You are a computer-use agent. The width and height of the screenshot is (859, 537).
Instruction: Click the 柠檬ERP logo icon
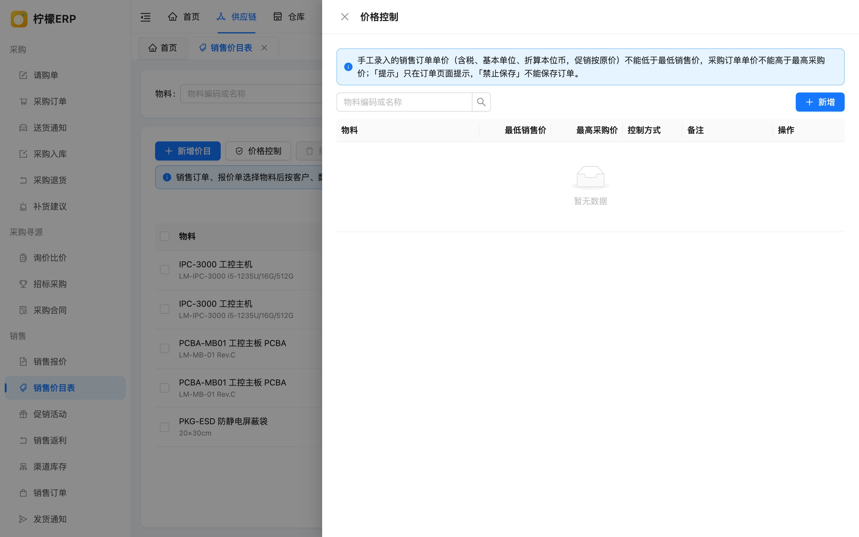(x=19, y=19)
